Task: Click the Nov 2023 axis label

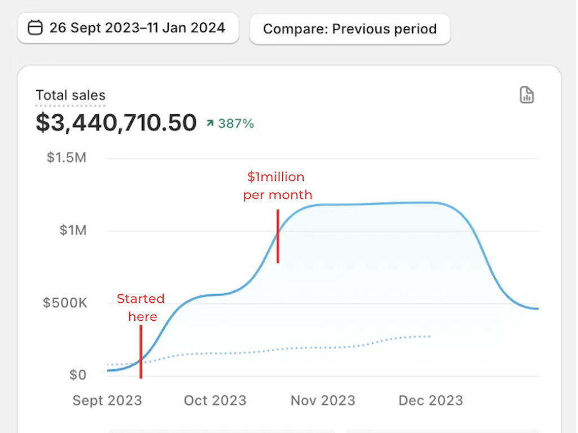Action: coord(323,400)
